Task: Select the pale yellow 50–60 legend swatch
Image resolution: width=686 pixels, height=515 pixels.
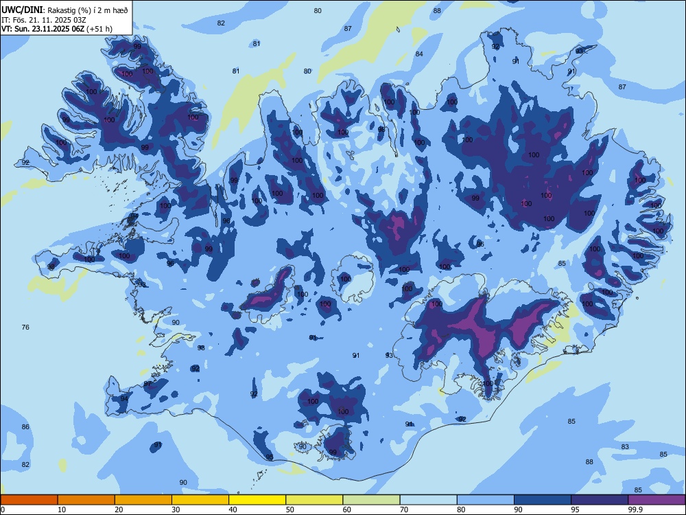Action: pos(314,500)
